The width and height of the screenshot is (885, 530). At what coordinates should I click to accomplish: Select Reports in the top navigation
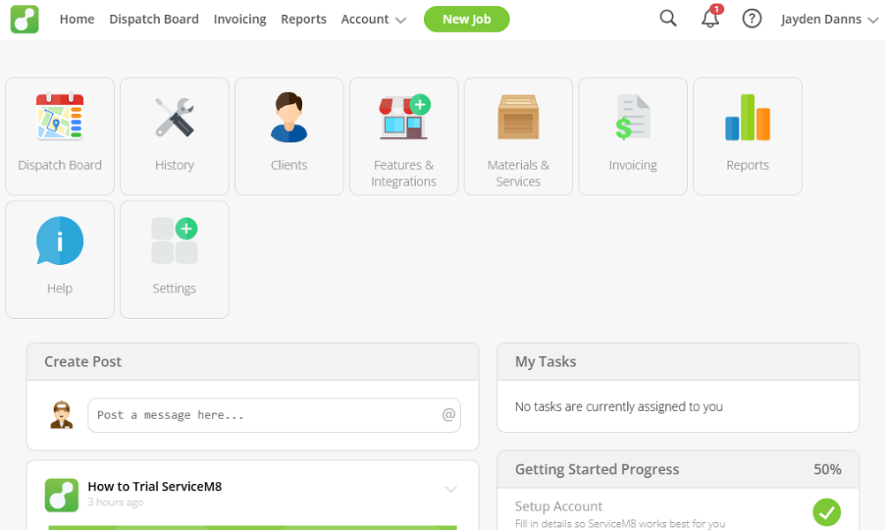304,19
